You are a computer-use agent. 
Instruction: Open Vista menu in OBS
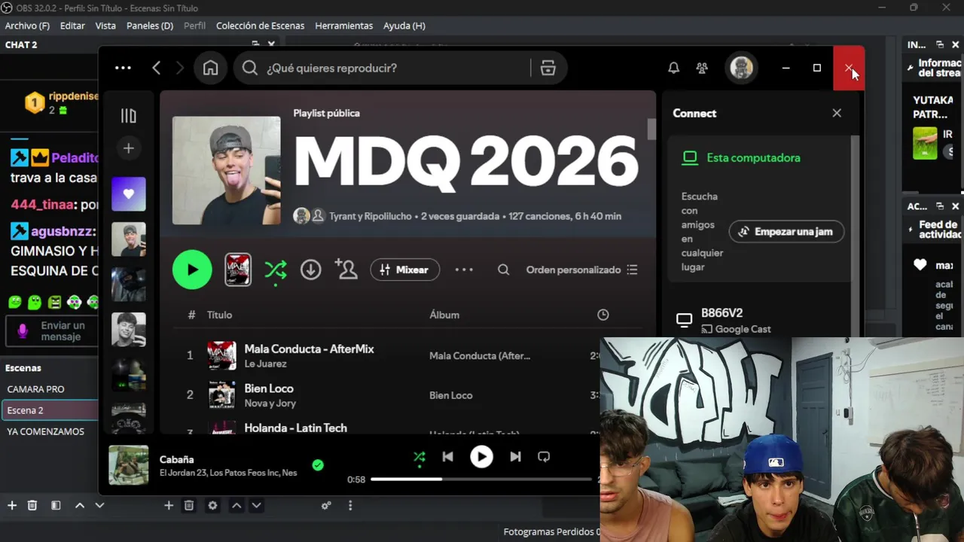click(x=105, y=26)
